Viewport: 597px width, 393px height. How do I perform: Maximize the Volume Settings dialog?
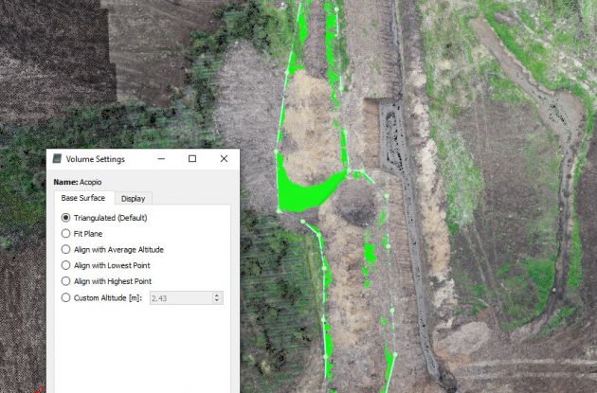(x=192, y=159)
